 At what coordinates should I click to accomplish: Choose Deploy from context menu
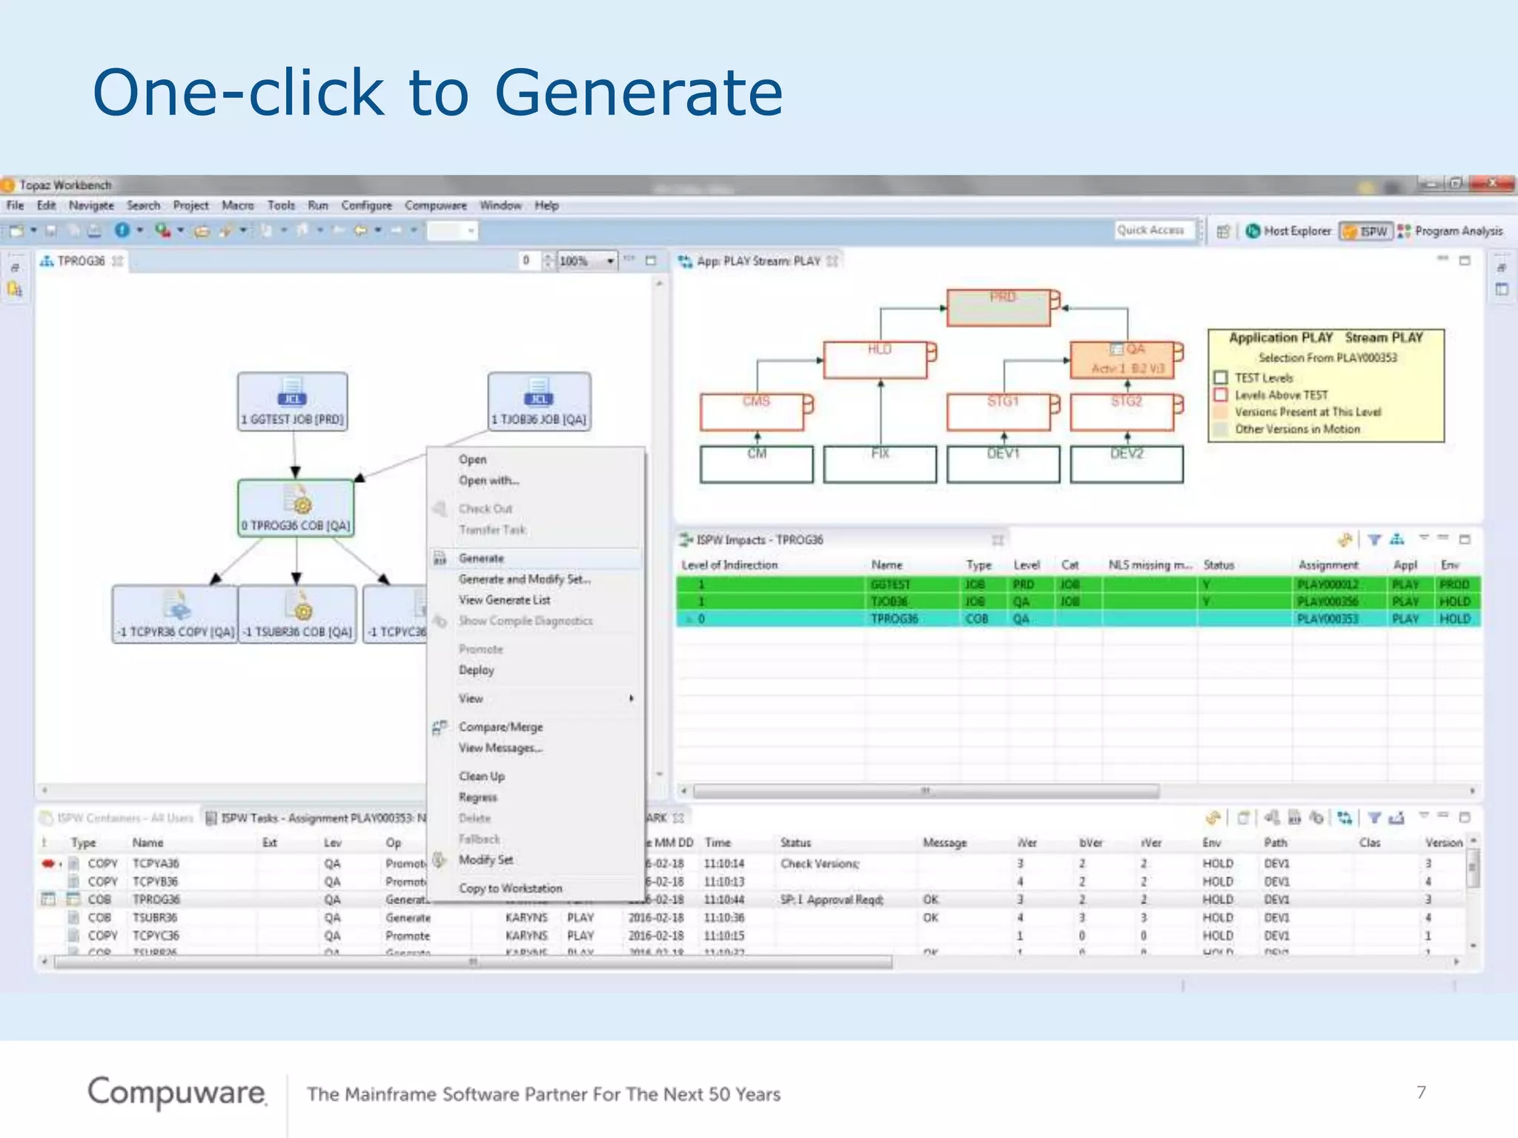click(476, 670)
